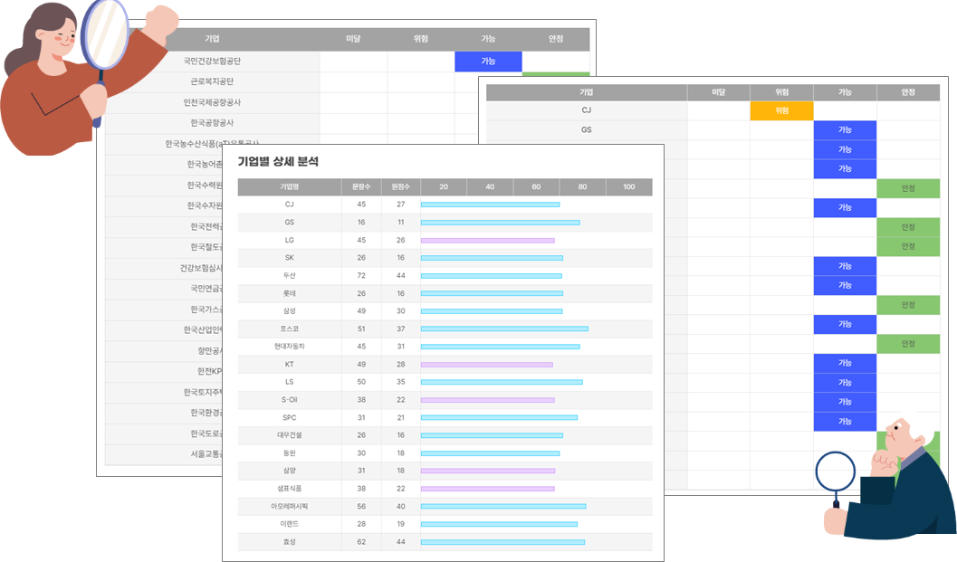The width and height of the screenshot is (957, 562).
Task: Click blue 가능 cell for 국민건강보험공단
Action: pyautogui.click(x=488, y=61)
